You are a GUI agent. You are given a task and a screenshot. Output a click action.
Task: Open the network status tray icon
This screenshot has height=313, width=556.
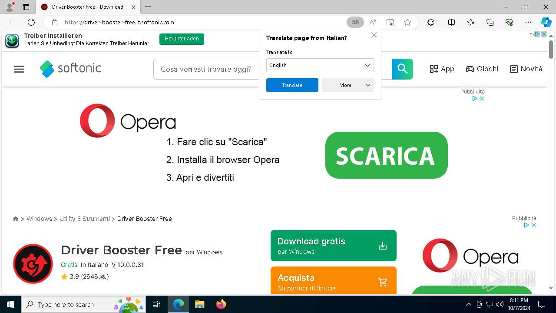(x=490, y=304)
